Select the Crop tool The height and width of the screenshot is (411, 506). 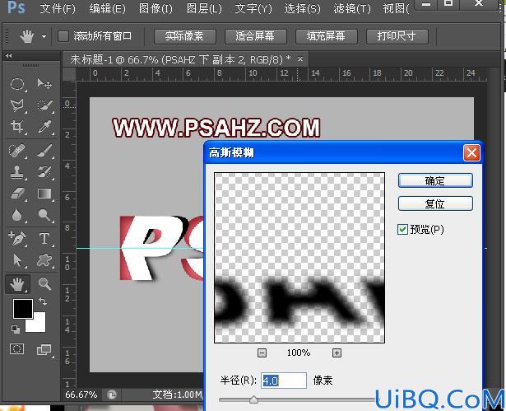click(x=17, y=127)
